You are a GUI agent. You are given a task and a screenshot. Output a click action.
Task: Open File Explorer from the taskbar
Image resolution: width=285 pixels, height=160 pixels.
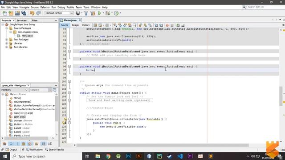(x=98, y=156)
